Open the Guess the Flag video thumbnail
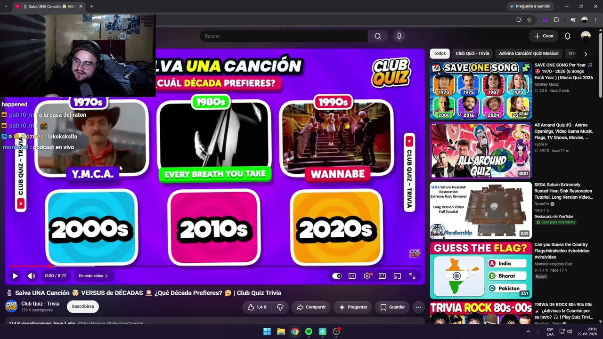The image size is (603, 339). point(481,270)
